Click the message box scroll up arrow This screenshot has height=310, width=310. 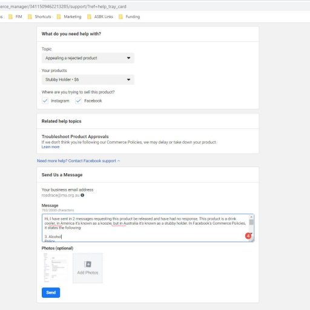tap(251, 217)
